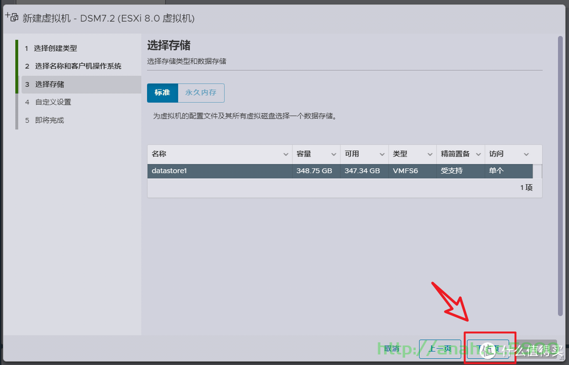Switch to the 标准 storage tab
569x365 pixels.
click(163, 93)
